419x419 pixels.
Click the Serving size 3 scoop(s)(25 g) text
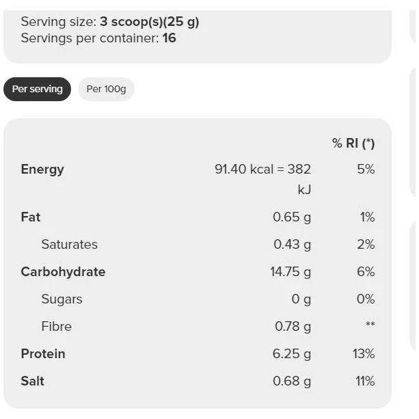[110, 22]
